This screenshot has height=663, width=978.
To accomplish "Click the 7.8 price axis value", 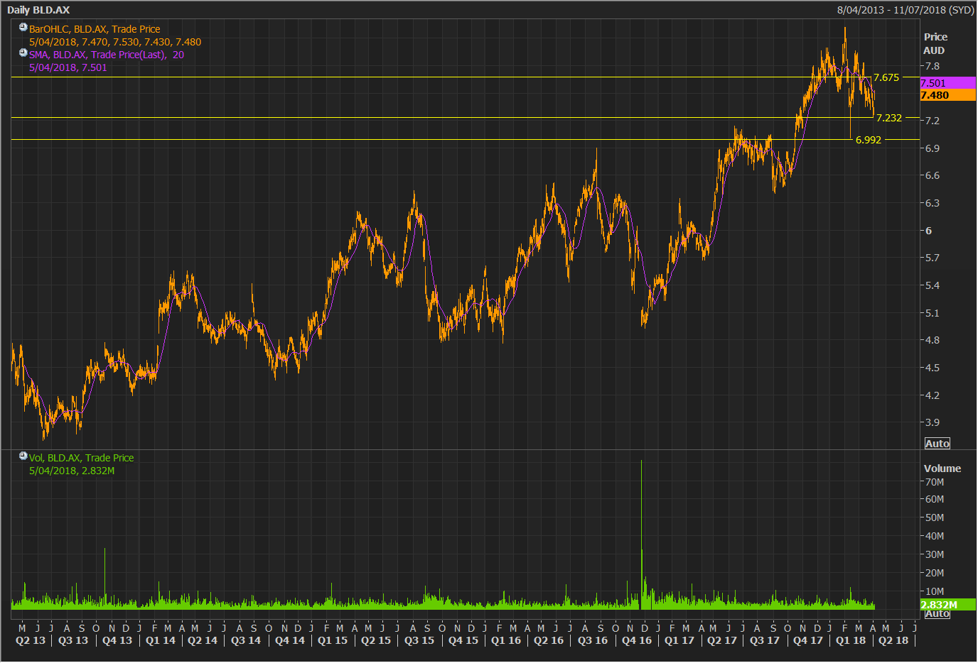I will click(x=931, y=66).
